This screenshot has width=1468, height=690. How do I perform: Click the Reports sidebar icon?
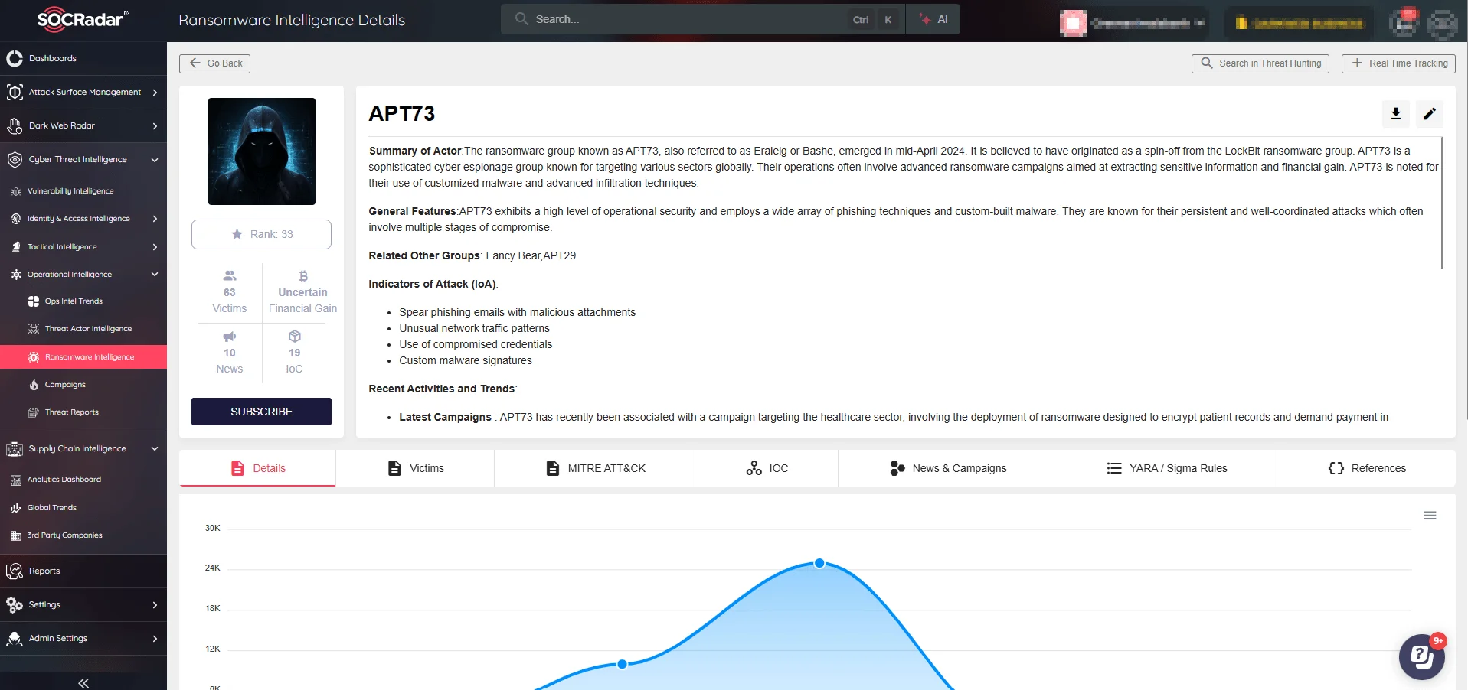coord(15,571)
